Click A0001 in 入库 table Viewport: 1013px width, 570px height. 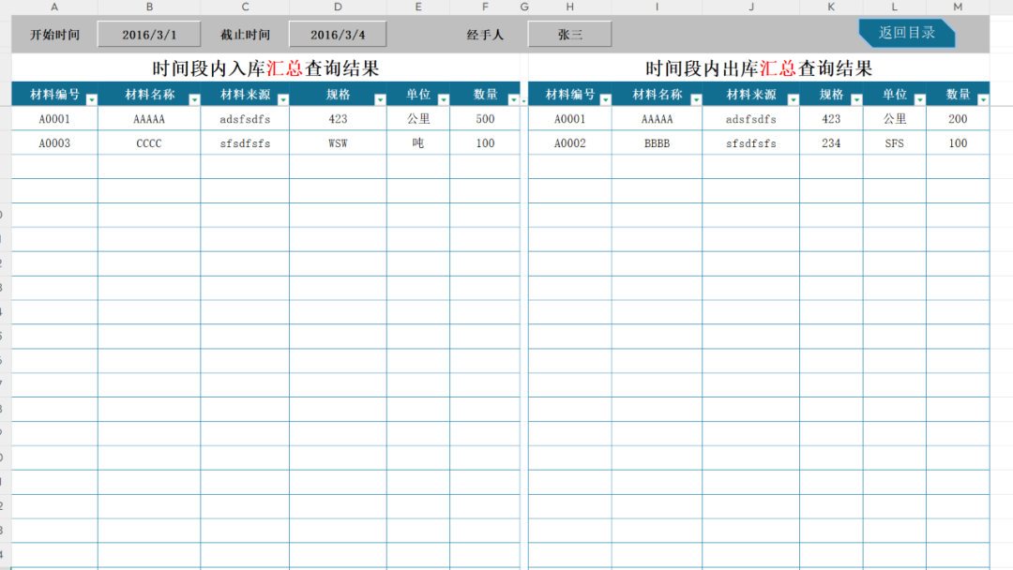click(54, 119)
